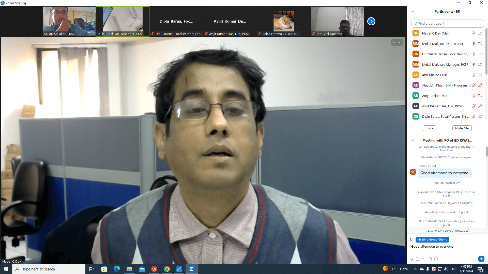
Task: Toggle the muted mic icon for Abu Khaled.CDIP.
Action: coord(474,75)
